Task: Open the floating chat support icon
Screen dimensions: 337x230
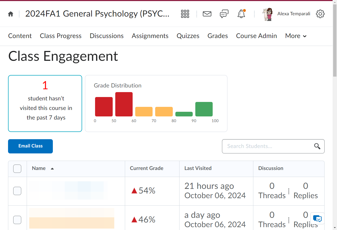Action: [x=317, y=219]
